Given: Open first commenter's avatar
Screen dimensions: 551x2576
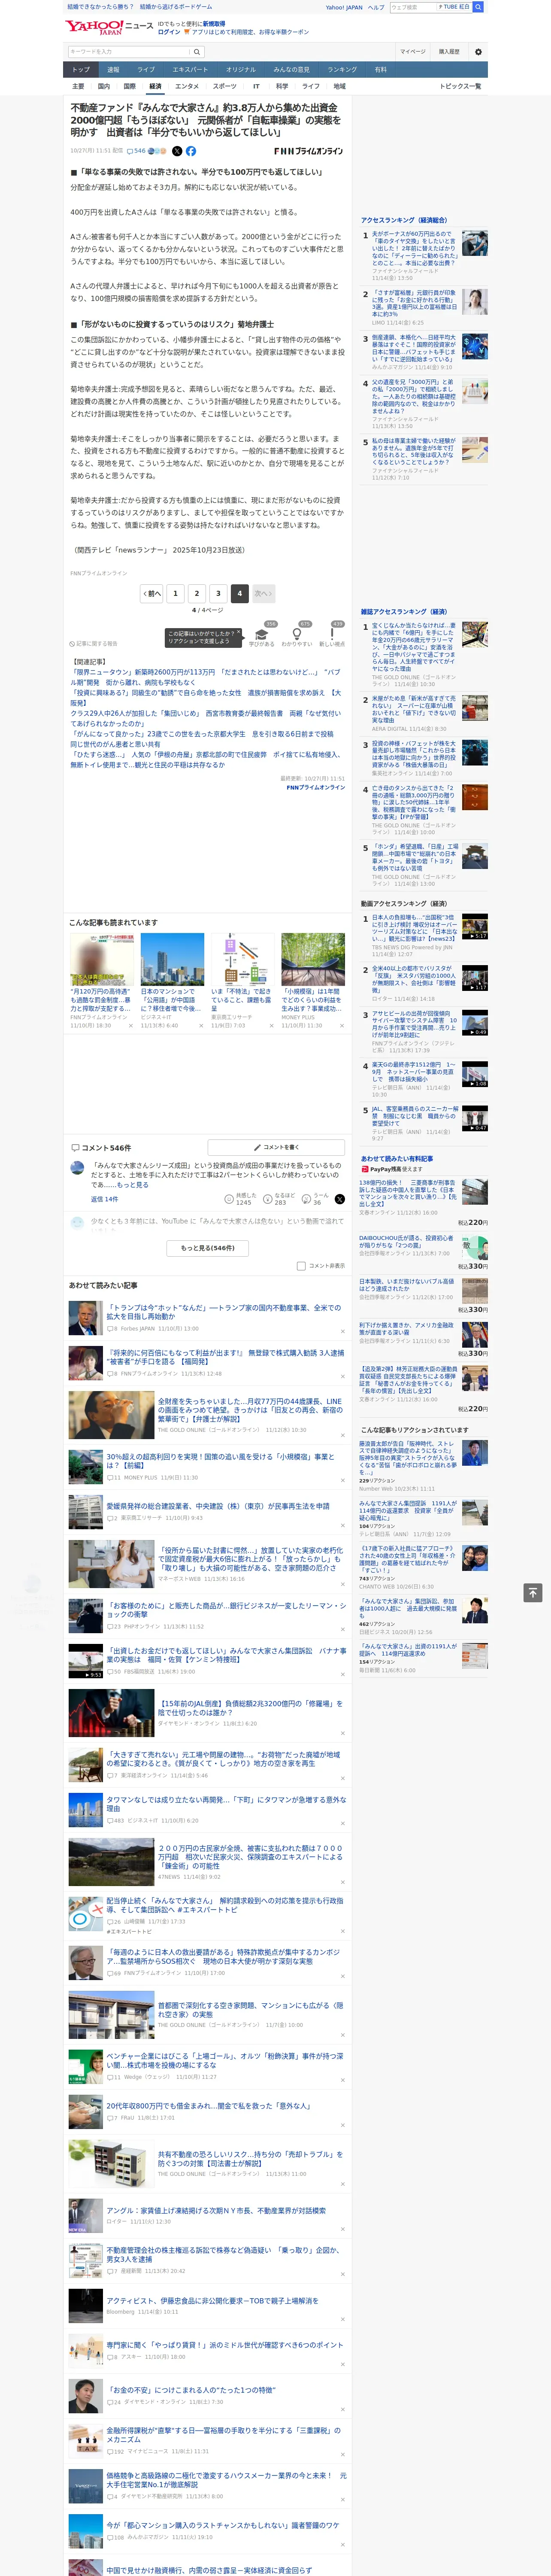Looking at the screenshot, I should click(77, 1168).
